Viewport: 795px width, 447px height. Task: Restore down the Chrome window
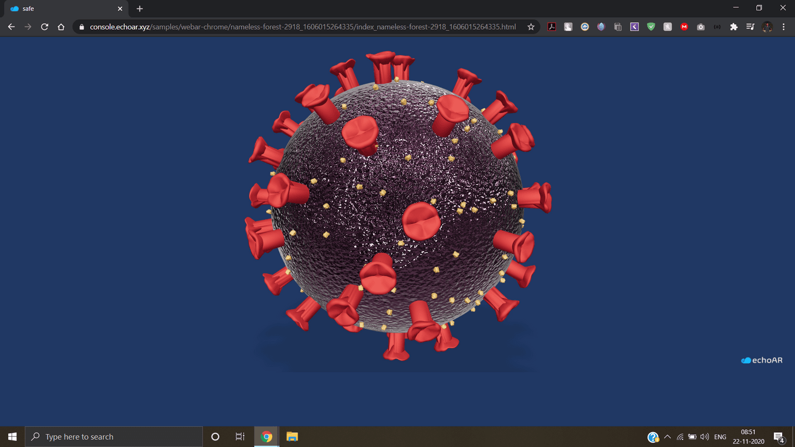[x=759, y=8]
